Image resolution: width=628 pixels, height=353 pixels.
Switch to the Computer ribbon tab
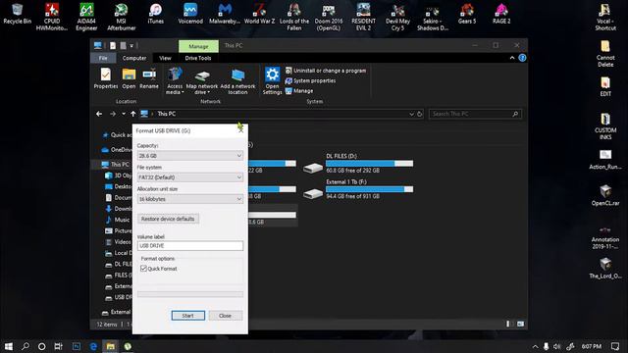coord(134,58)
